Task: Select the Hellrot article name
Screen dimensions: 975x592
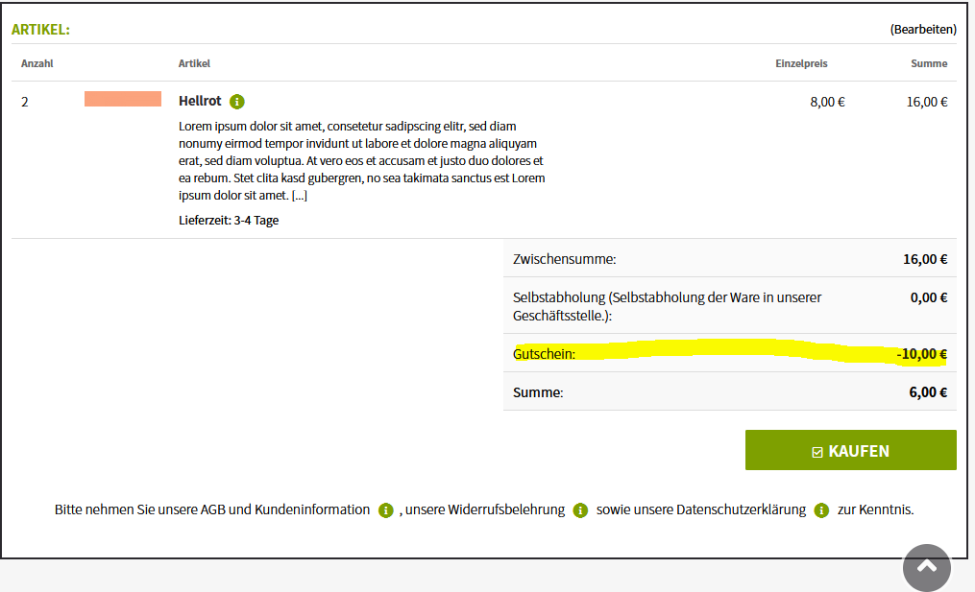Action: click(x=200, y=101)
